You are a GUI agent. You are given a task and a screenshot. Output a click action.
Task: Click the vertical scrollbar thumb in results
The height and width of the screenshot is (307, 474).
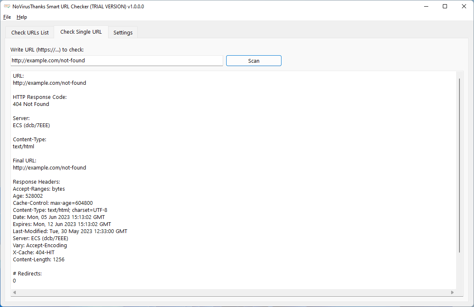click(x=459, y=165)
